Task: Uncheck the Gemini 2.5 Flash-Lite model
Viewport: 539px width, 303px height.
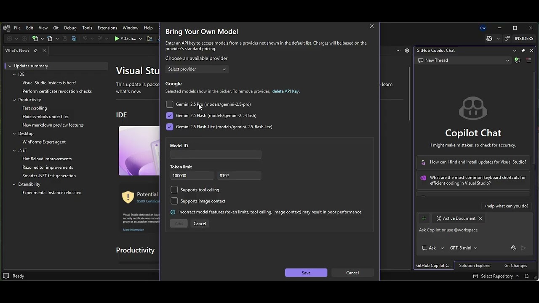Action: [x=170, y=127]
